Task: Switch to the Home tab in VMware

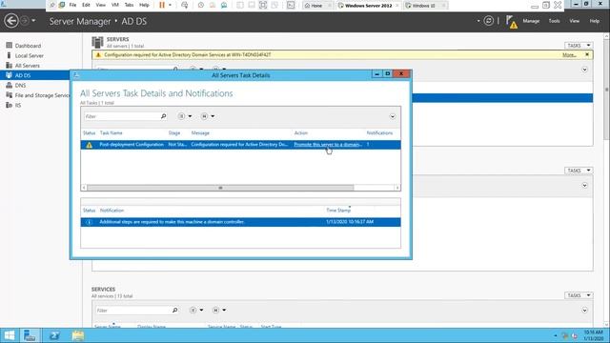Action: tap(317, 6)
